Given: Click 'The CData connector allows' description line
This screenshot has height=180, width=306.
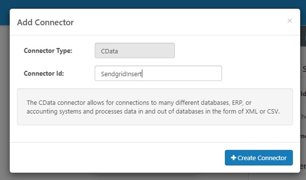Looking at the screenshot, I should click(66, 103).
